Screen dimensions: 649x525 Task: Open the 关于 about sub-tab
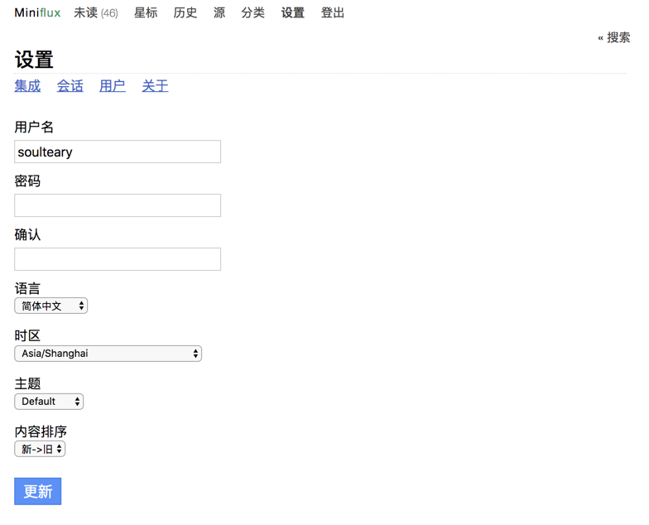click(155, 86)
